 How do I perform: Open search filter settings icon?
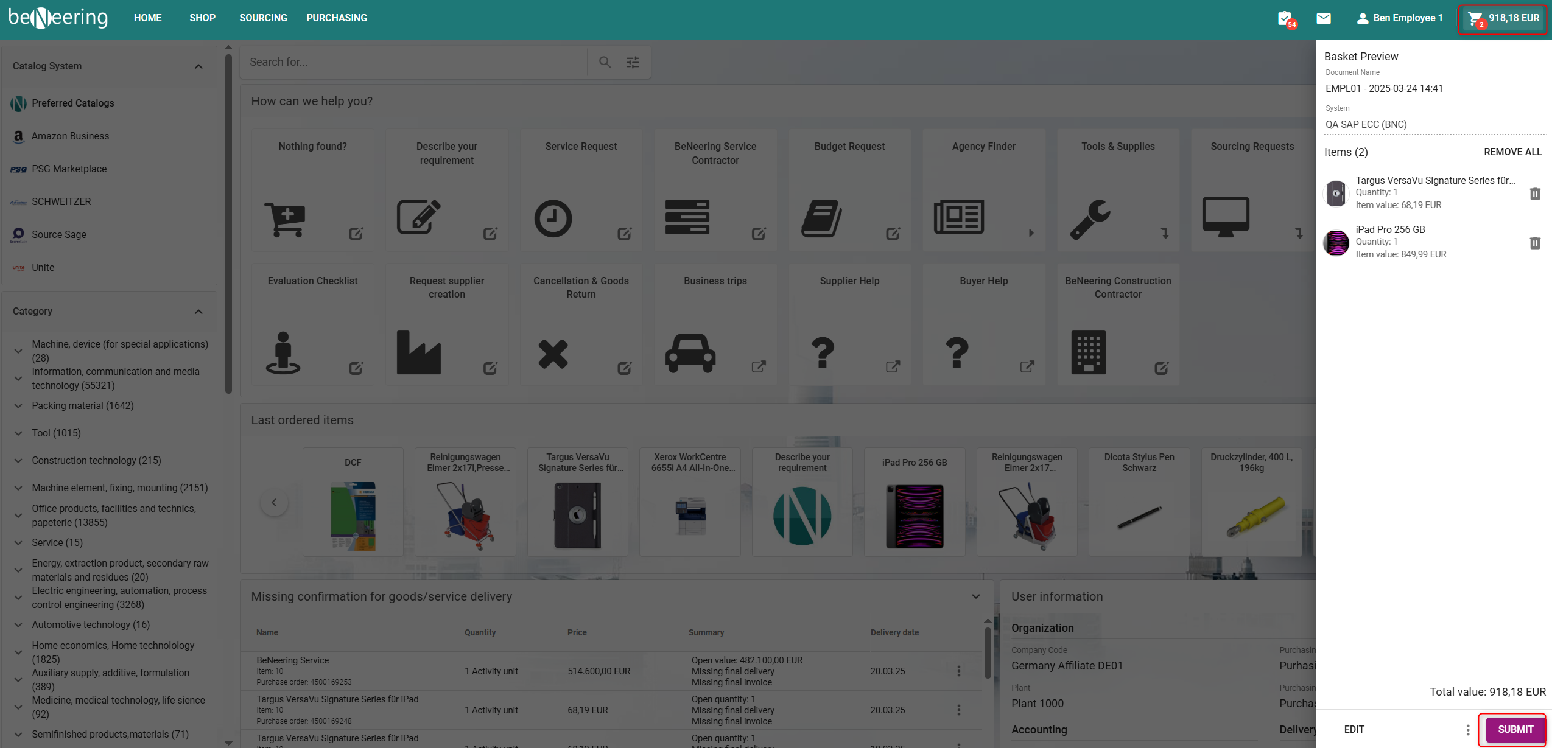[633, 62]
